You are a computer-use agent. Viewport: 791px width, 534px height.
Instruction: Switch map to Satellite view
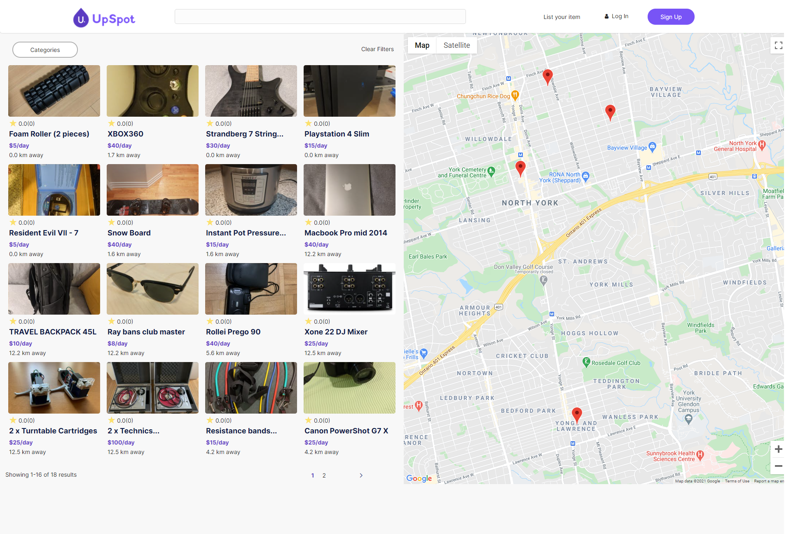click(456, 45)
